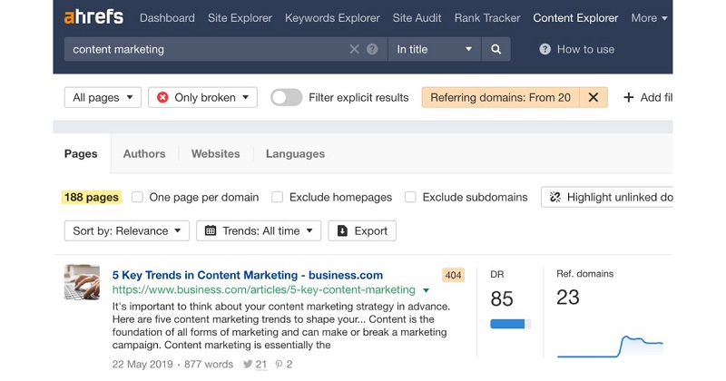Screen dimensions: 726x381
Task: Click the 404 status badge
Action: pyautogui.click(x=453, y=275)
